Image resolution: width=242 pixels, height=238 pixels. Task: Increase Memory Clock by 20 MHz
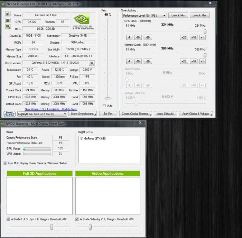click(184, 61)
